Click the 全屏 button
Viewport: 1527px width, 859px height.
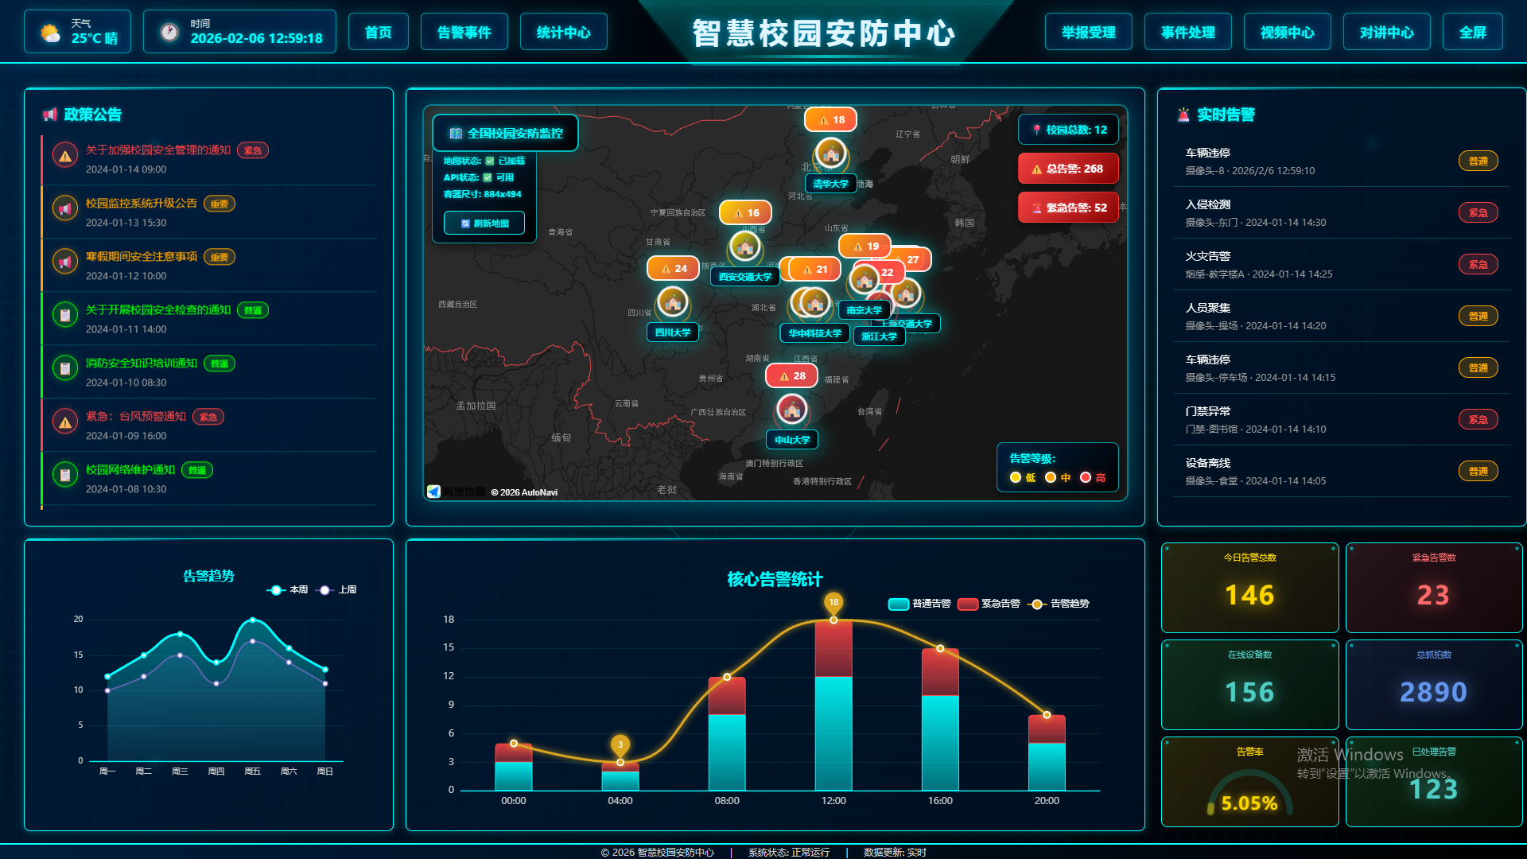(1472, 33)
